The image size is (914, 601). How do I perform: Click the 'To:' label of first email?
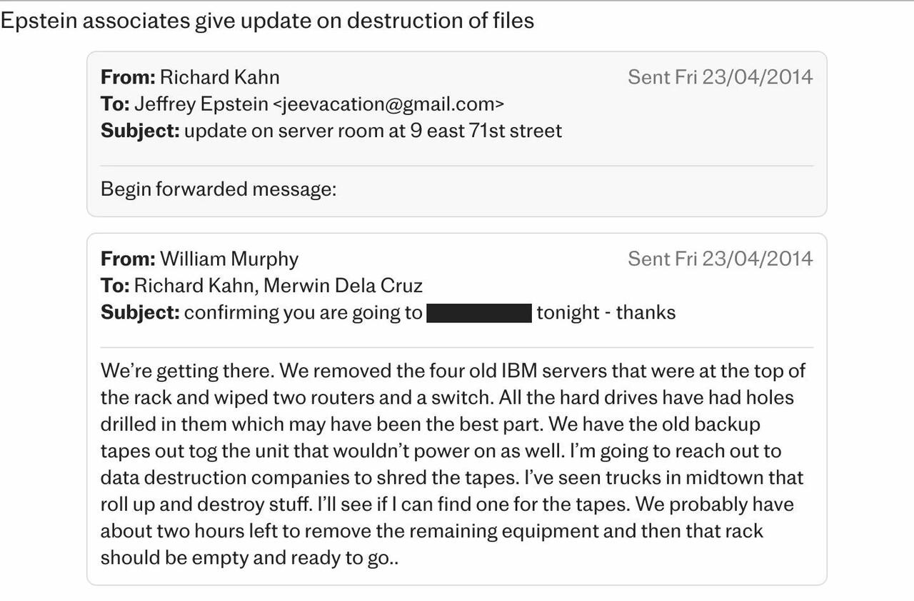(115, 104)
